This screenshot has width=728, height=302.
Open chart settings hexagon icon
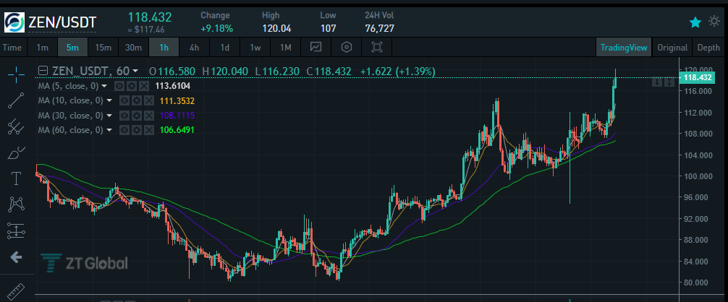347,47
